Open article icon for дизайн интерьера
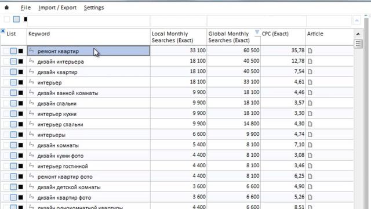 tap(310, 62)
